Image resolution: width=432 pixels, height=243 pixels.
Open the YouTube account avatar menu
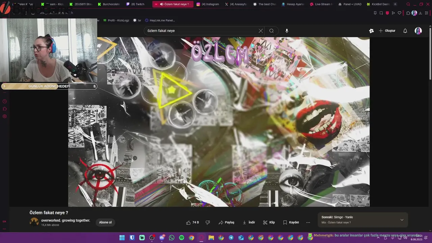[x=418, y=31]
